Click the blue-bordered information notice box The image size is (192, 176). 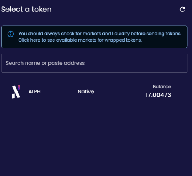click(x=94, y=37)
